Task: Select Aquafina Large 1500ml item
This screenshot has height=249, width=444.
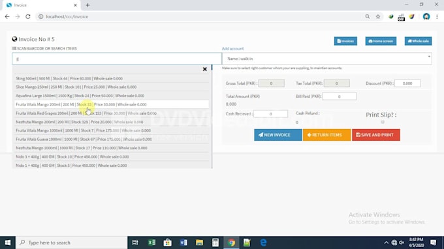Action: [112, 96]
